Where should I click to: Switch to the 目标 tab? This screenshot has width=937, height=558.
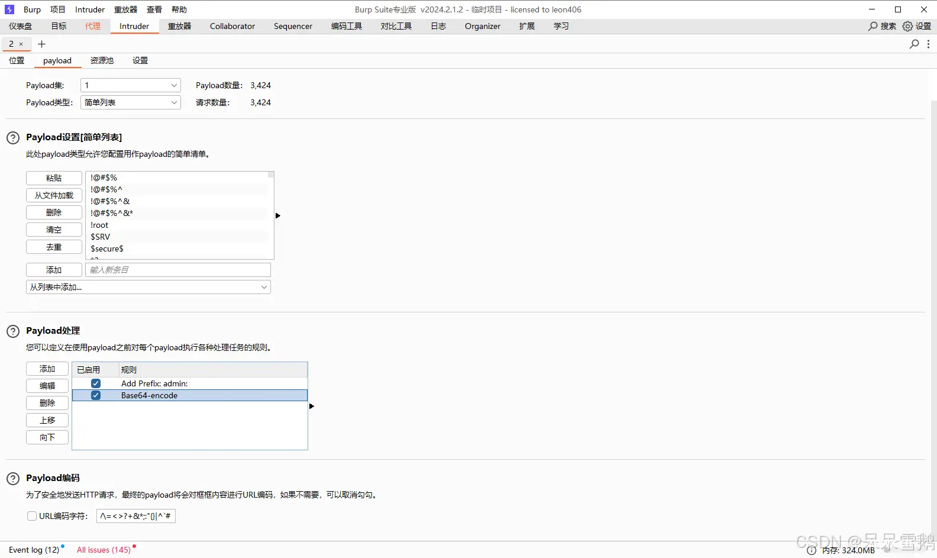click(59, 26)
